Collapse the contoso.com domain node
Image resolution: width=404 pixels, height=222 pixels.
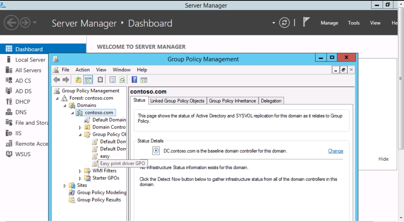pos(73,113)
